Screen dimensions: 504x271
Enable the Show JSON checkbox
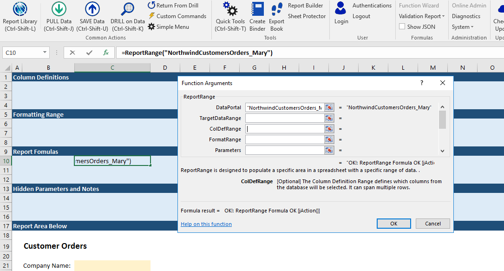(402, 26)
